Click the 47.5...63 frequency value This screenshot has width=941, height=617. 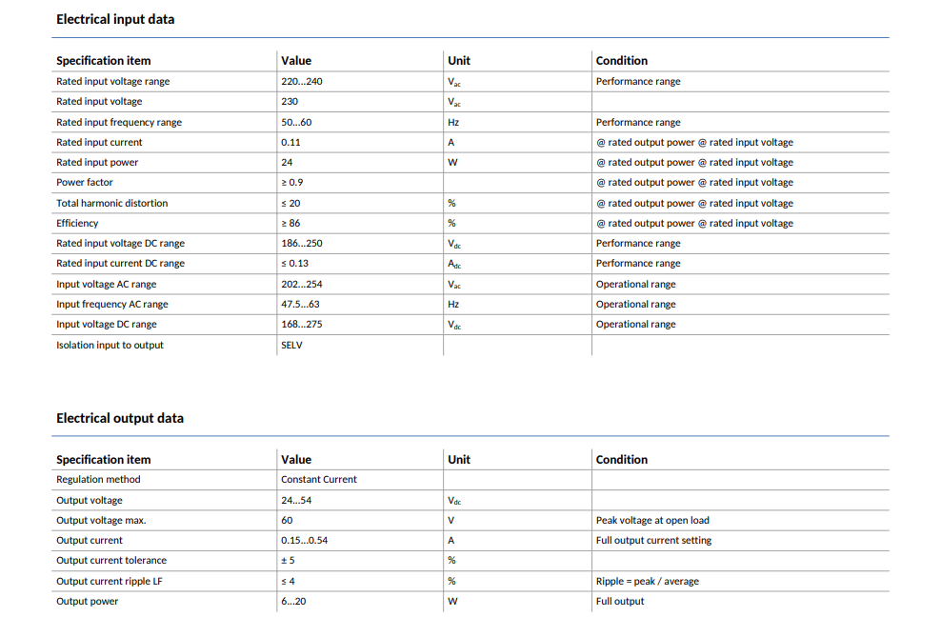(300, 304)
